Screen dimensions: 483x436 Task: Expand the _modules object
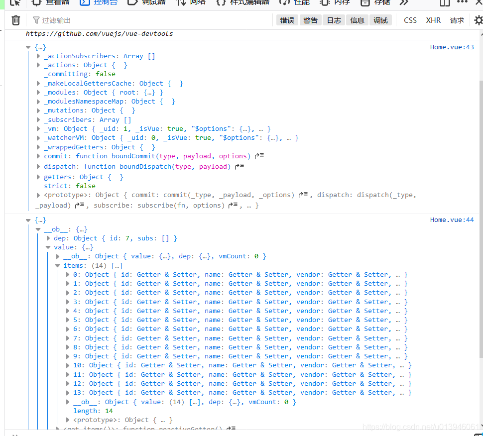(38, 93)
